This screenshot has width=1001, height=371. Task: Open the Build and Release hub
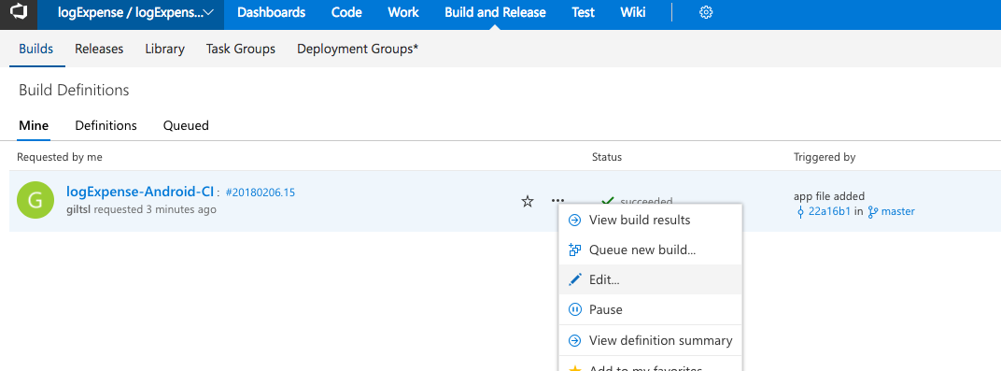point(496,13)
